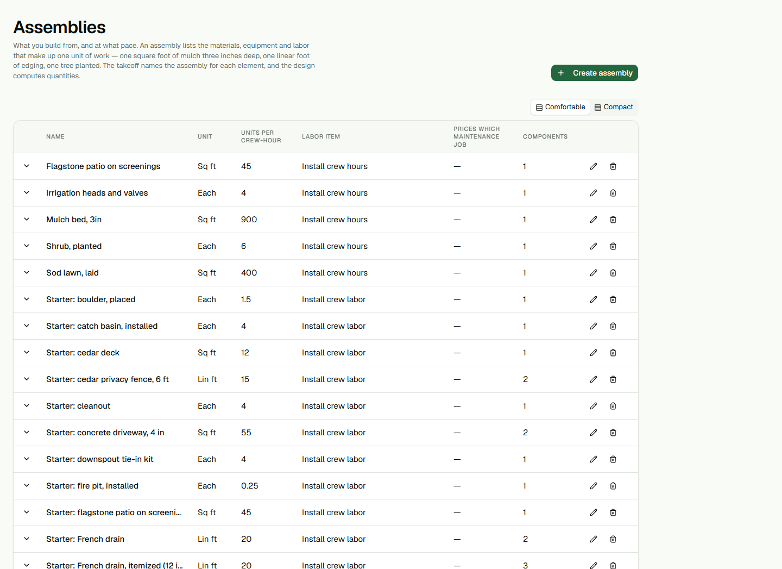Edit the Shrub, planted assembly

(x=594, y=246)
